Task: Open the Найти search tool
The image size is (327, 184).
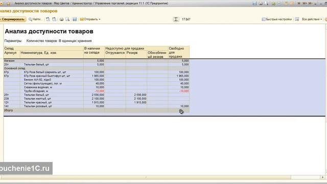Action: point(36,19)
